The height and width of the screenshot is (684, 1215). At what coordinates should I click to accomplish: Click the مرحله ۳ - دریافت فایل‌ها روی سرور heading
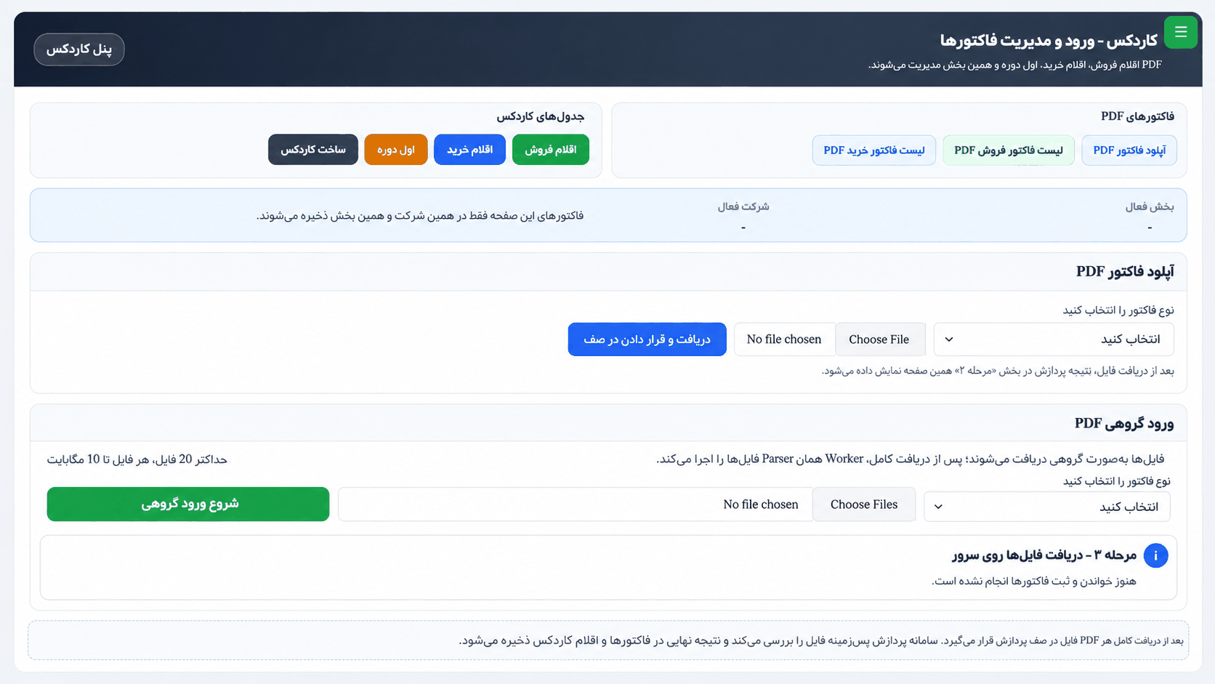[1044, 555]
